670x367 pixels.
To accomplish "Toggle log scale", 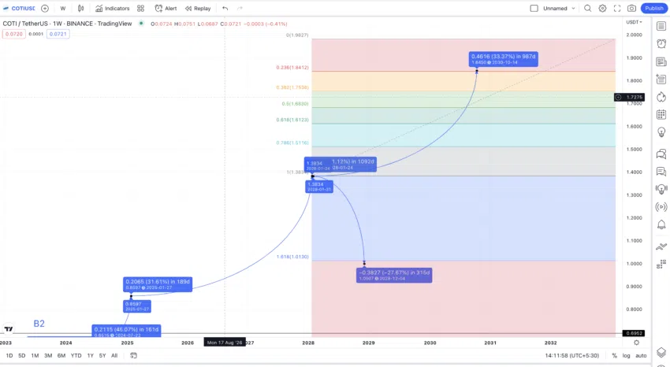I will point(626,355).
